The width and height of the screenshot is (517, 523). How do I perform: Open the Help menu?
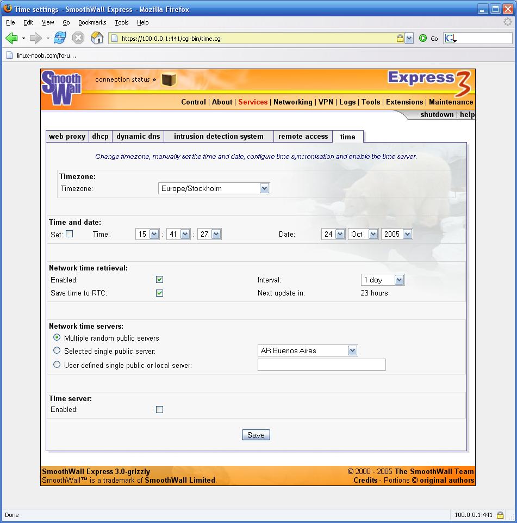tap(143, 22)
